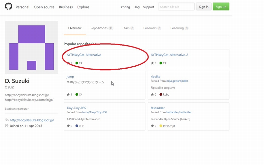Screen dimensions: 264x165
Task: Open the Pricing link
Action: [125, 7]
